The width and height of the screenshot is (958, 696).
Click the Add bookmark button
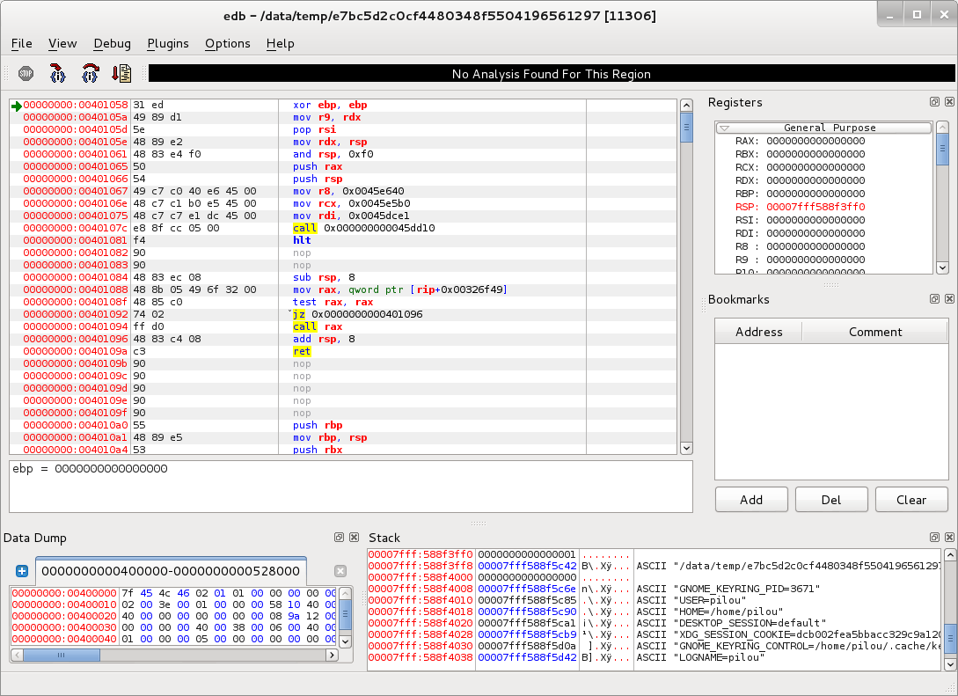click(751, 500)
